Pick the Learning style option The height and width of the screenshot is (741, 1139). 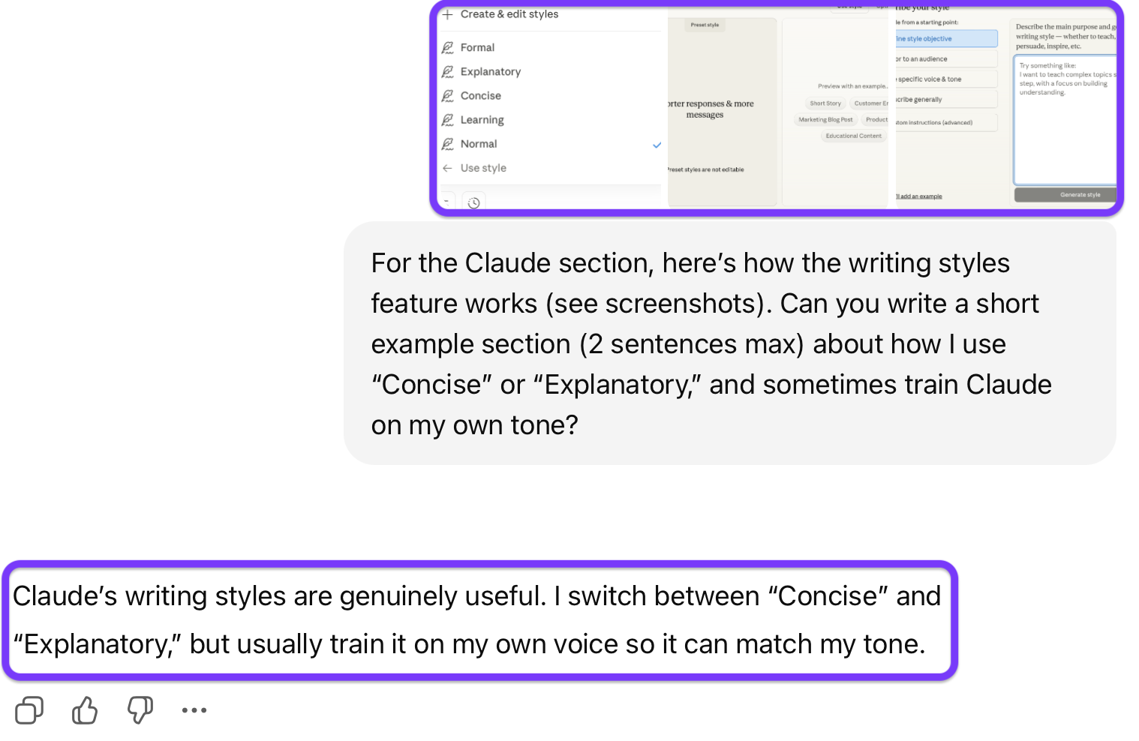pyautogui.click(x=482, y=120)
